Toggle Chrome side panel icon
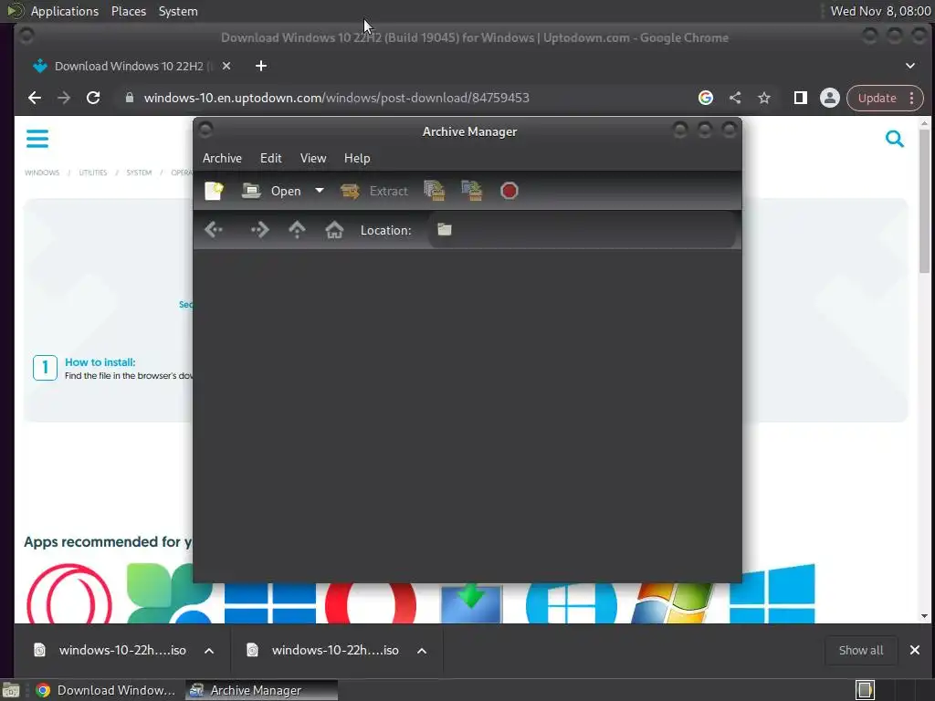This screenshot has height=701, width=935. (800, 98)
